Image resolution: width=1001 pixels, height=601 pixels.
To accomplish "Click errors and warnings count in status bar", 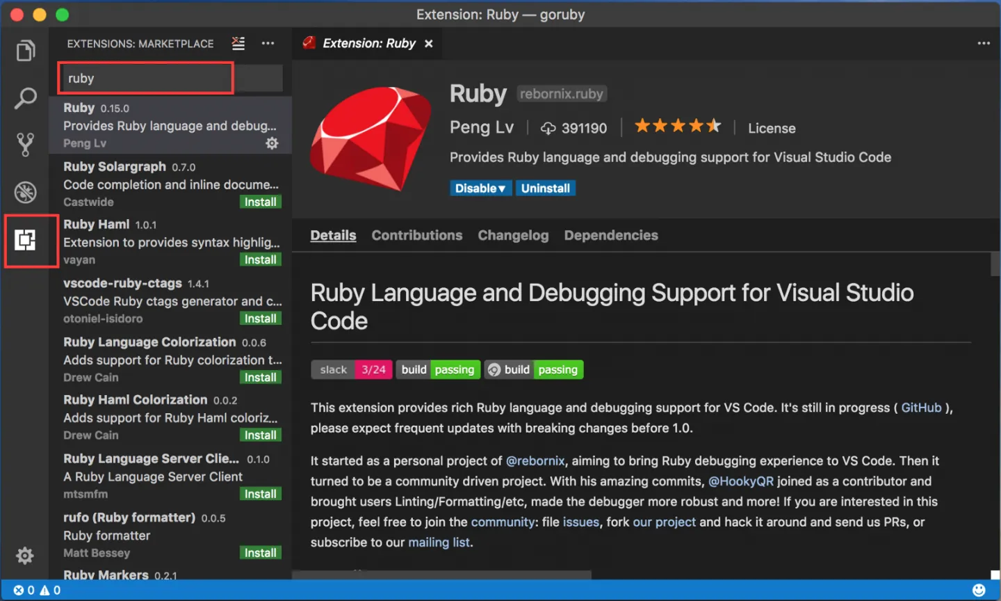I will point(38,590).
